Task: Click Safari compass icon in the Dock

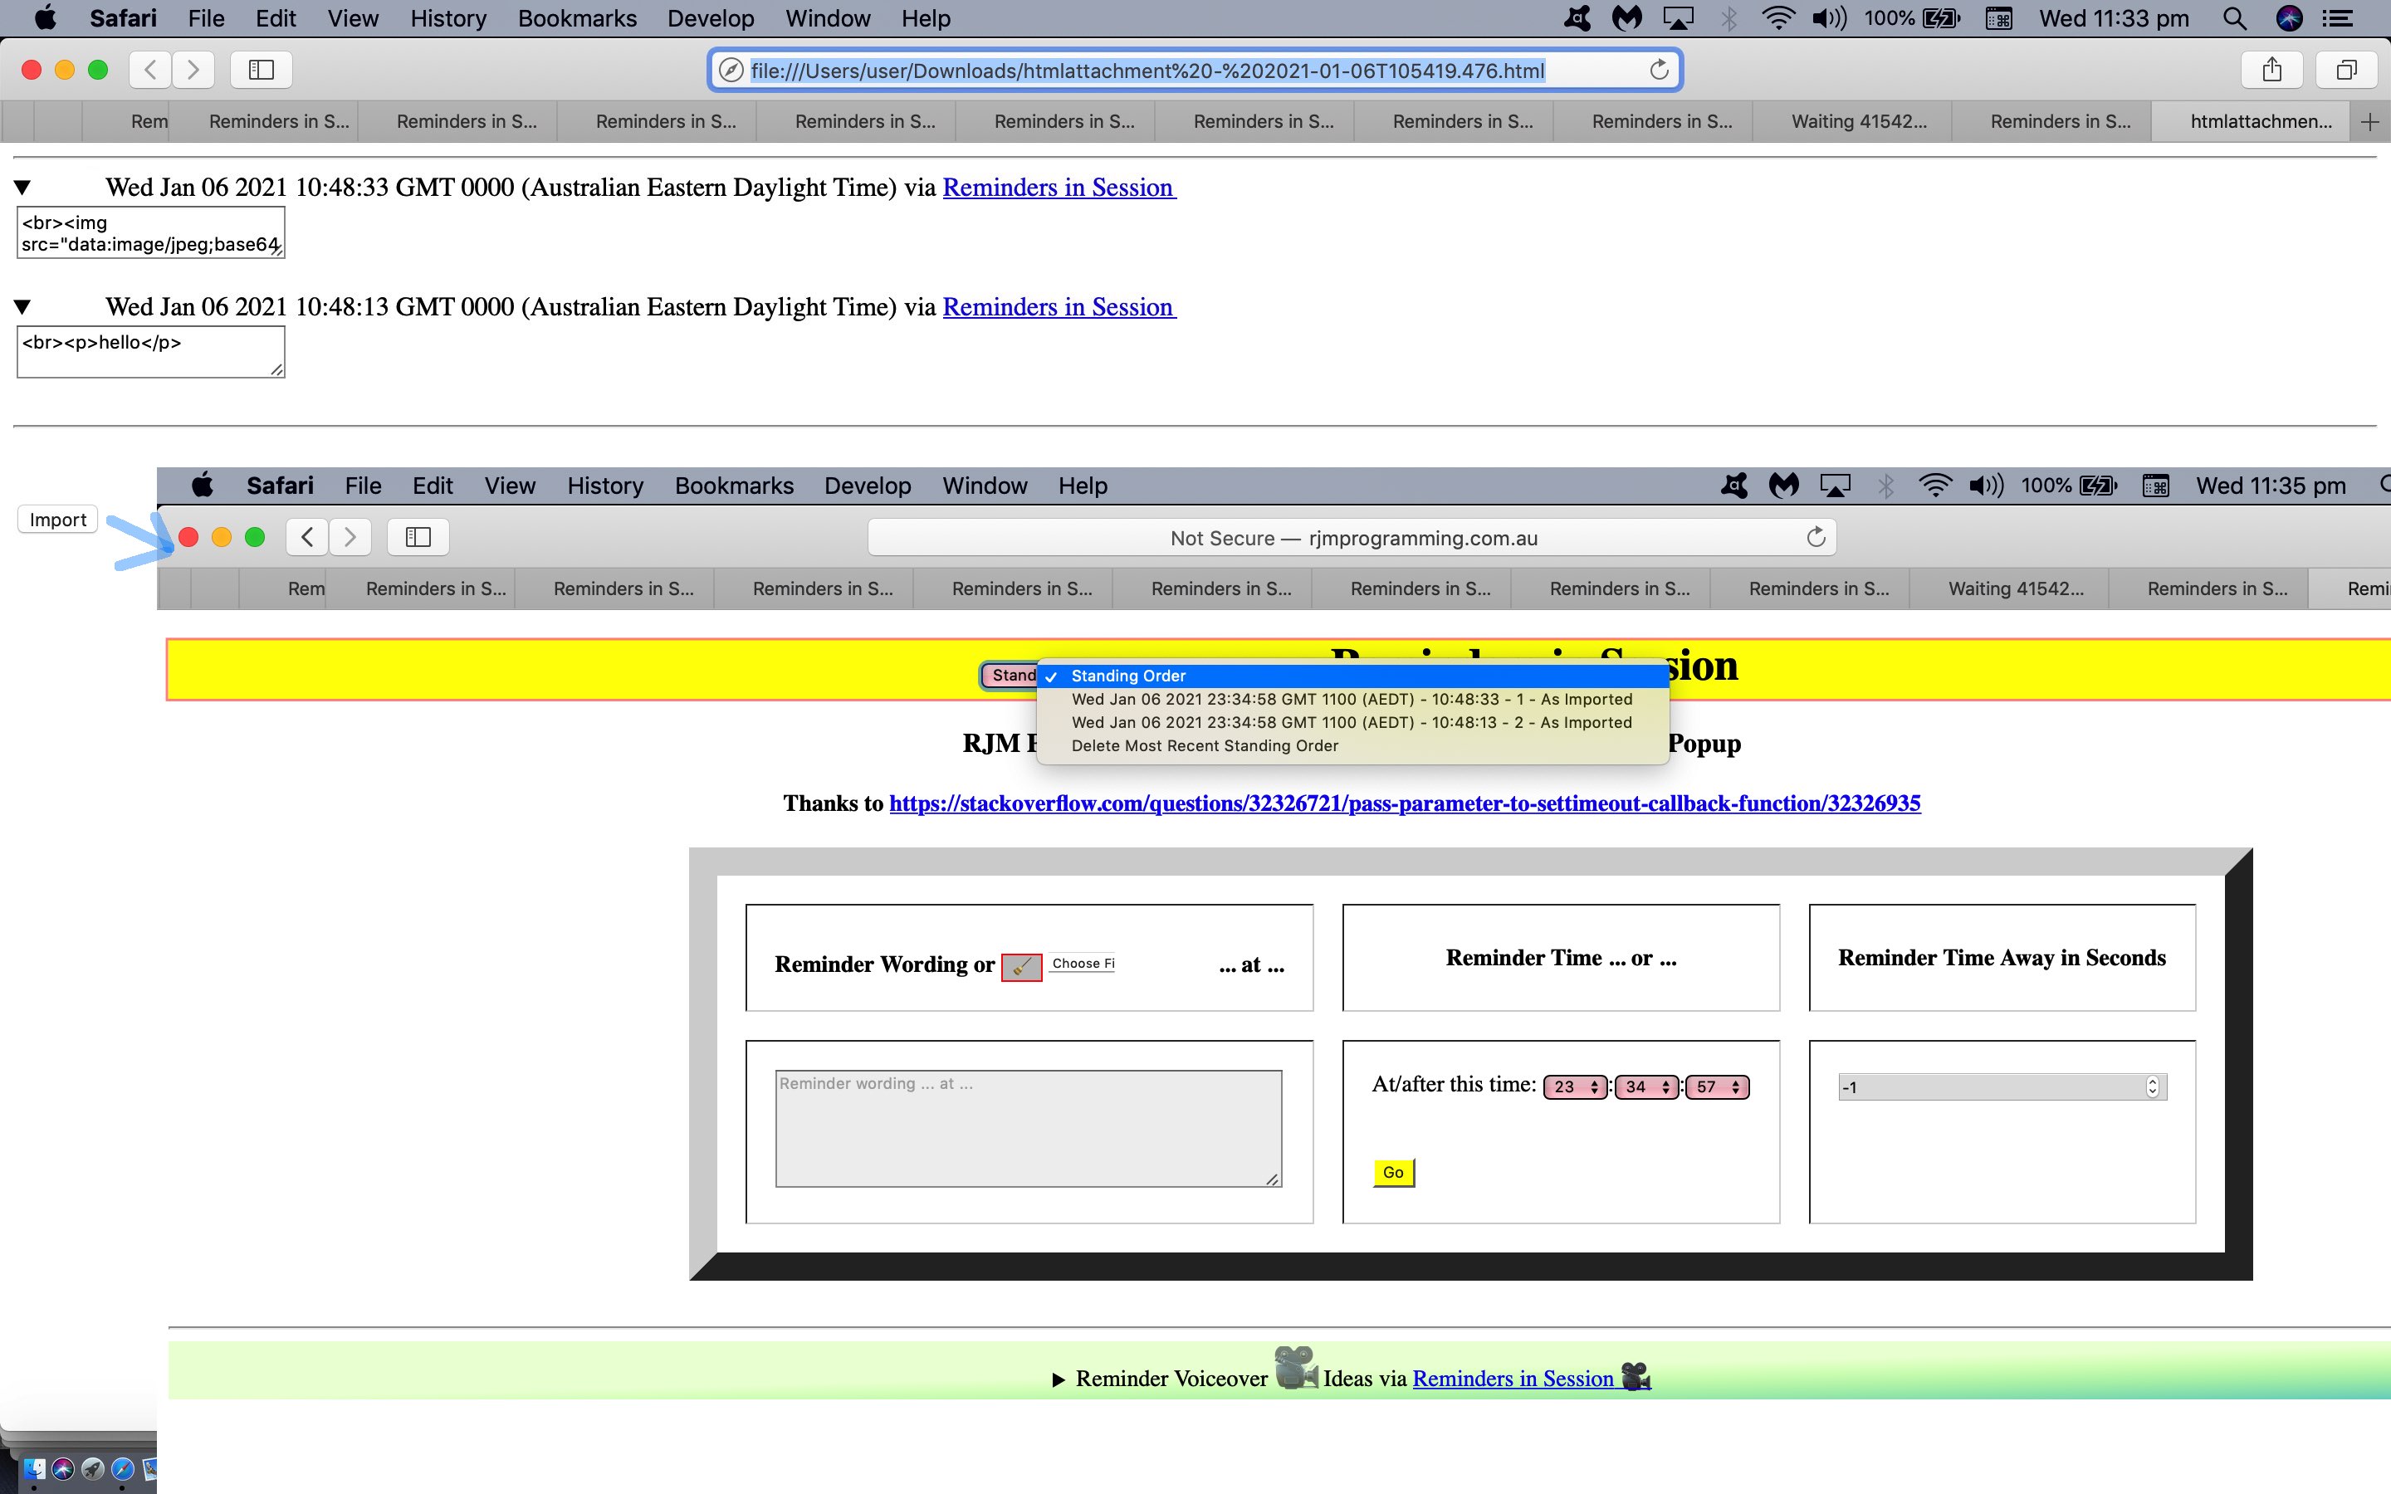Action: click(123, 1469)
